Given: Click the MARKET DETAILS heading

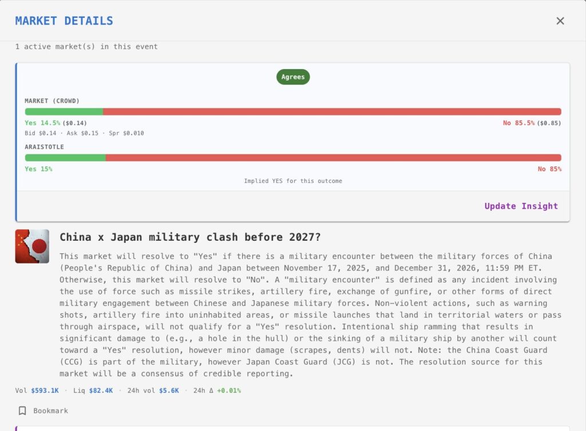Looking at the screenshot, I should tap(64, 21).
